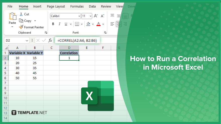
Task: Select the Variable X header cell
Action: [x=17, y=53]
